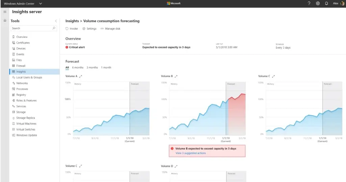Click the Registry icon
Viewport: 346px width, 182px height.
[14, 94]
